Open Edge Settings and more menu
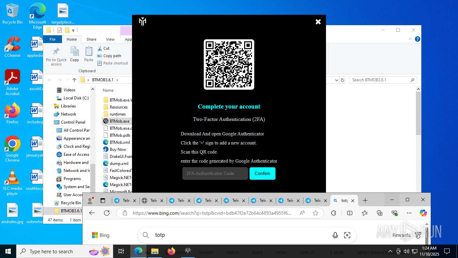This screenshot has width=458, height=258. [409, 213]
